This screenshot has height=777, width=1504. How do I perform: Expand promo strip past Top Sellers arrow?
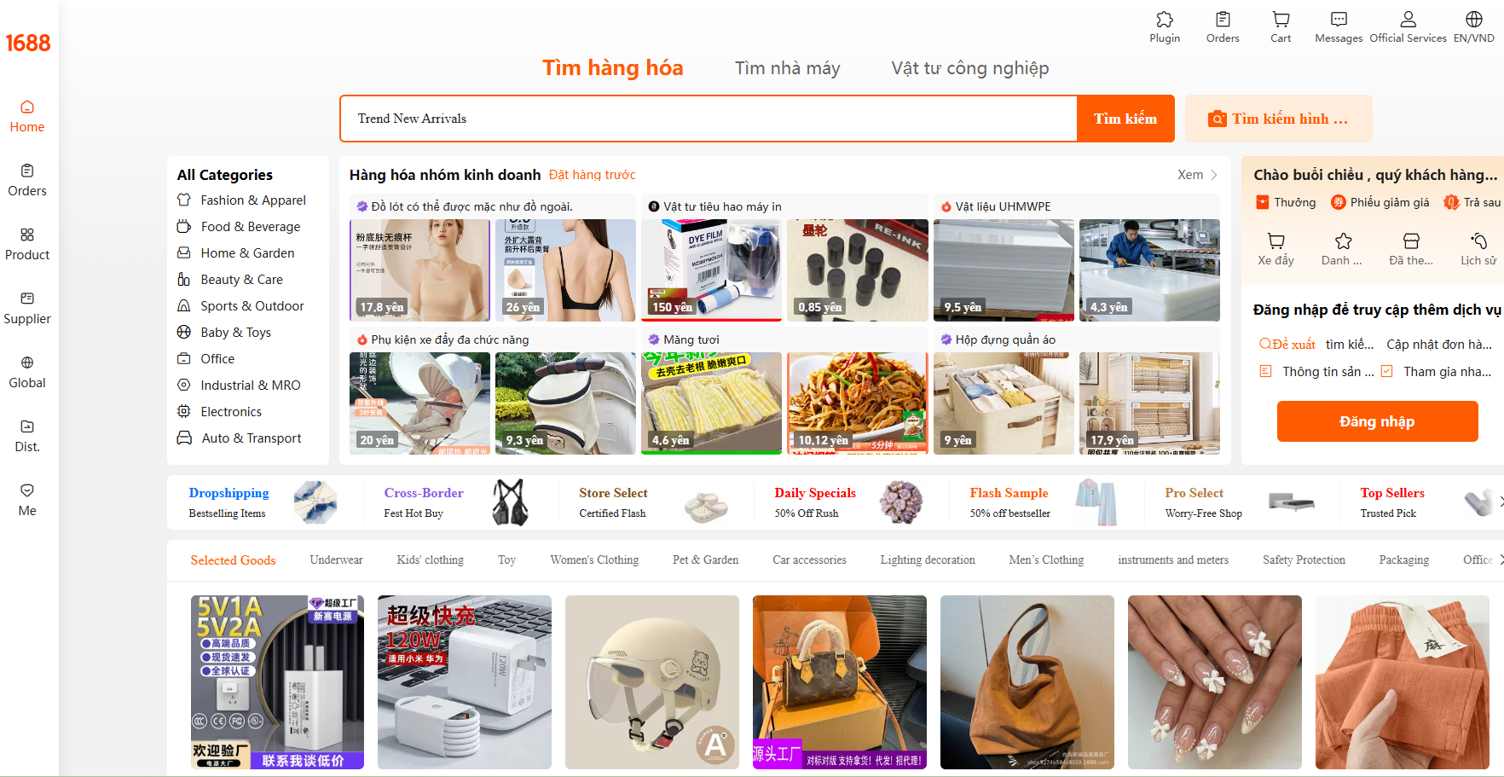point(1501,502)
